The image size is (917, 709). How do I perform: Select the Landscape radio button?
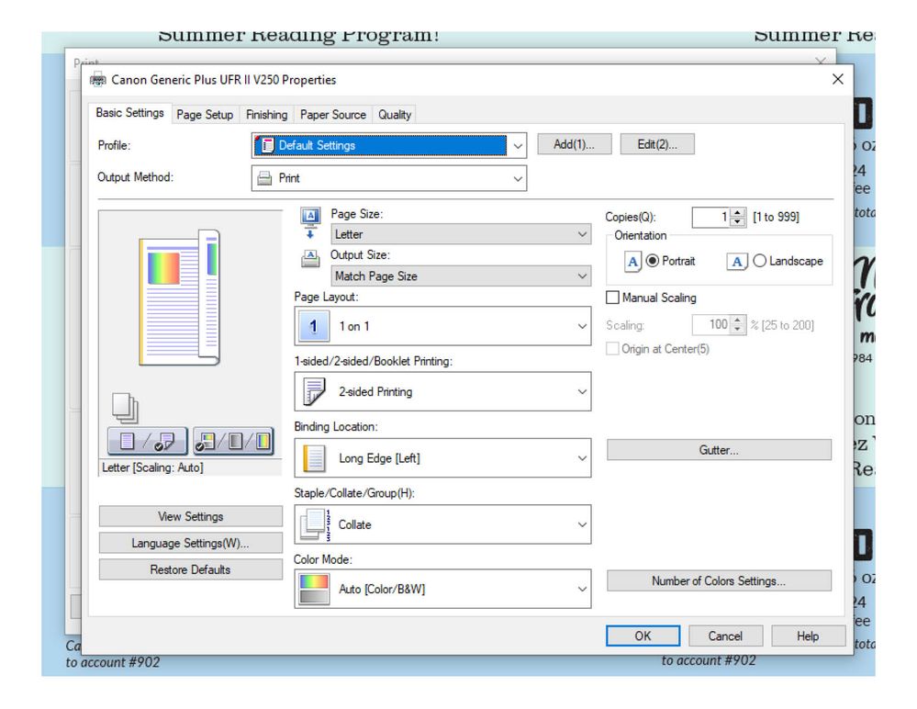point(759,261)
